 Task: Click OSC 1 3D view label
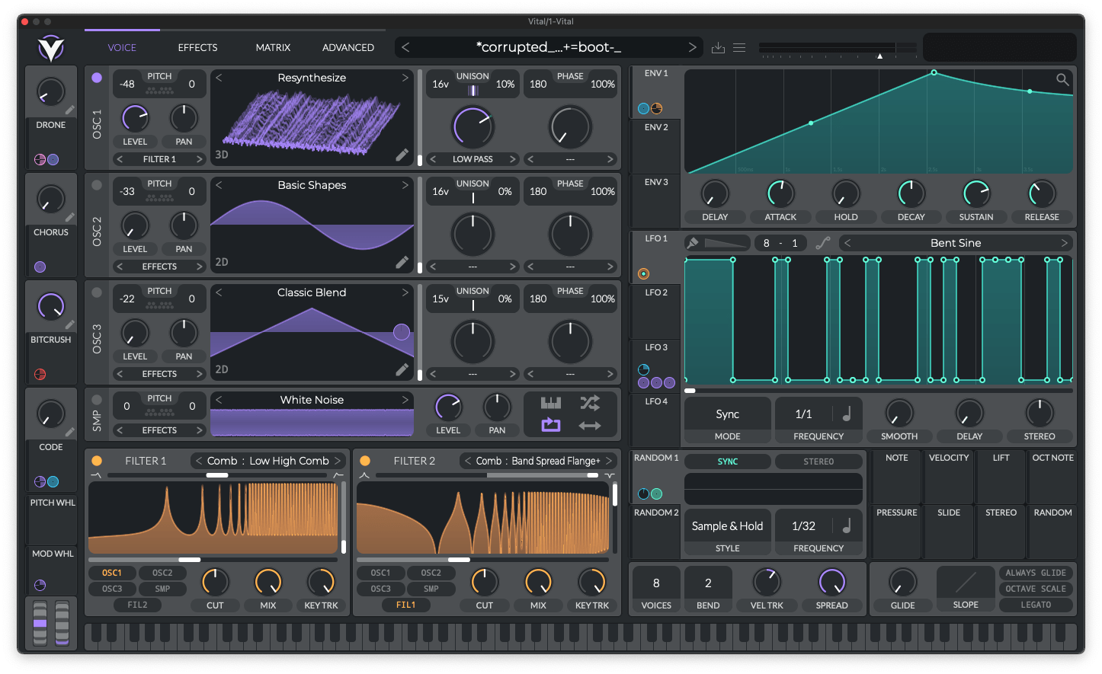222,155
